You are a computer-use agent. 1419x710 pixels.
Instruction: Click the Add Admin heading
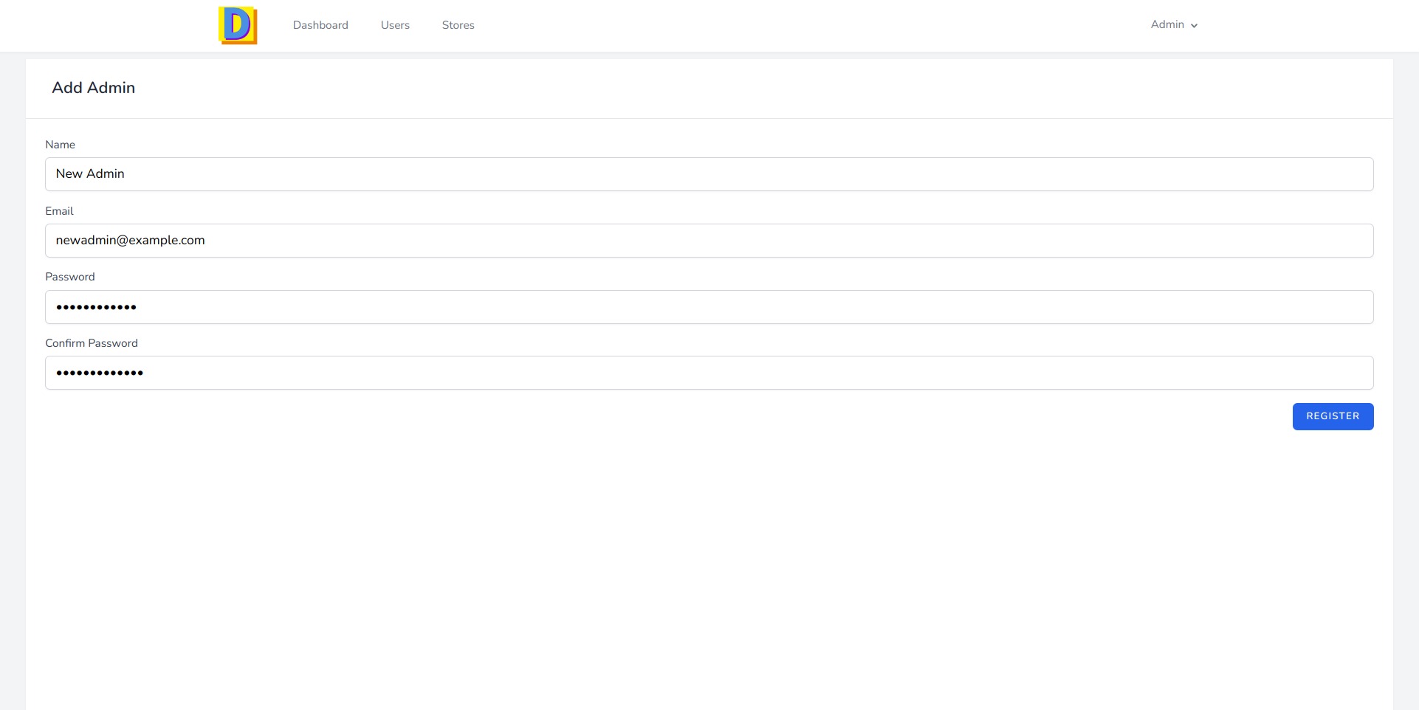pyautogui.click(x=94, y=88)
